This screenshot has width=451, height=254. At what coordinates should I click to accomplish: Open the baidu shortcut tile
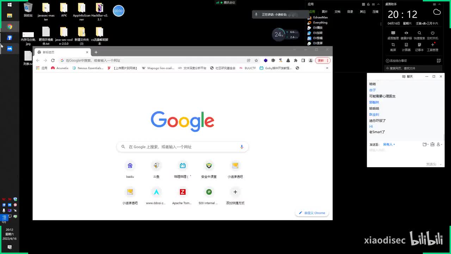(x=130, y=169)
